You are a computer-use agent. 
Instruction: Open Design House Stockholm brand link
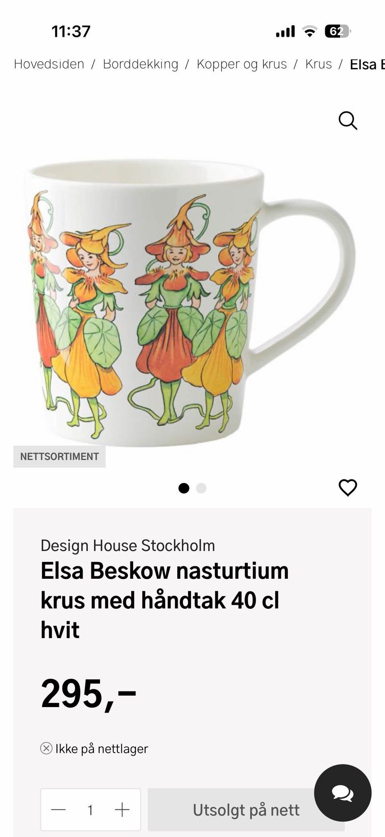tap(128, 545)
